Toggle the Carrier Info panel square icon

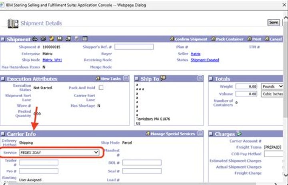(3, 134)
